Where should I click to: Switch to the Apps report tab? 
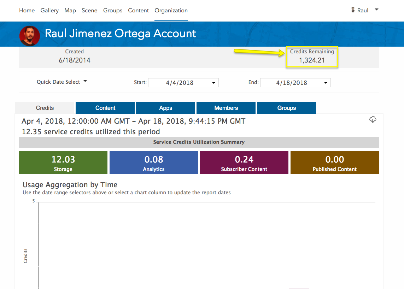165,108
